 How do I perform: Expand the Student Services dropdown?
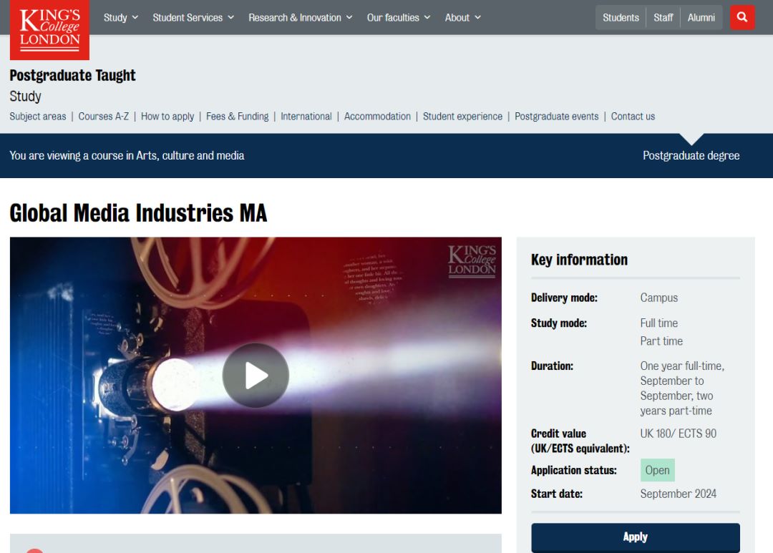point(193,17)
